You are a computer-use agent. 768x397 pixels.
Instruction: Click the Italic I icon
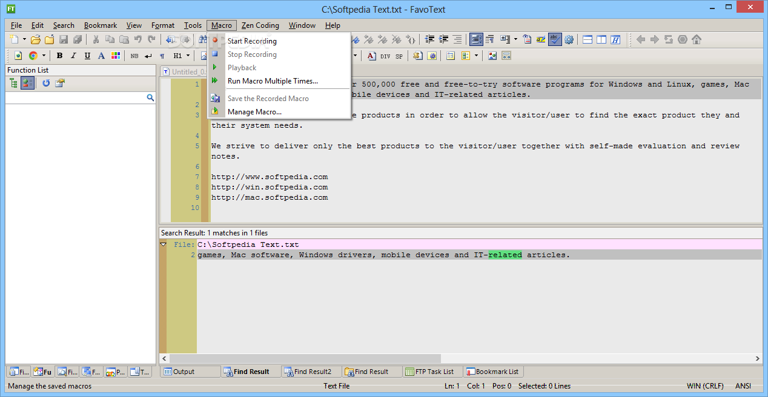(x=73, y=56)
